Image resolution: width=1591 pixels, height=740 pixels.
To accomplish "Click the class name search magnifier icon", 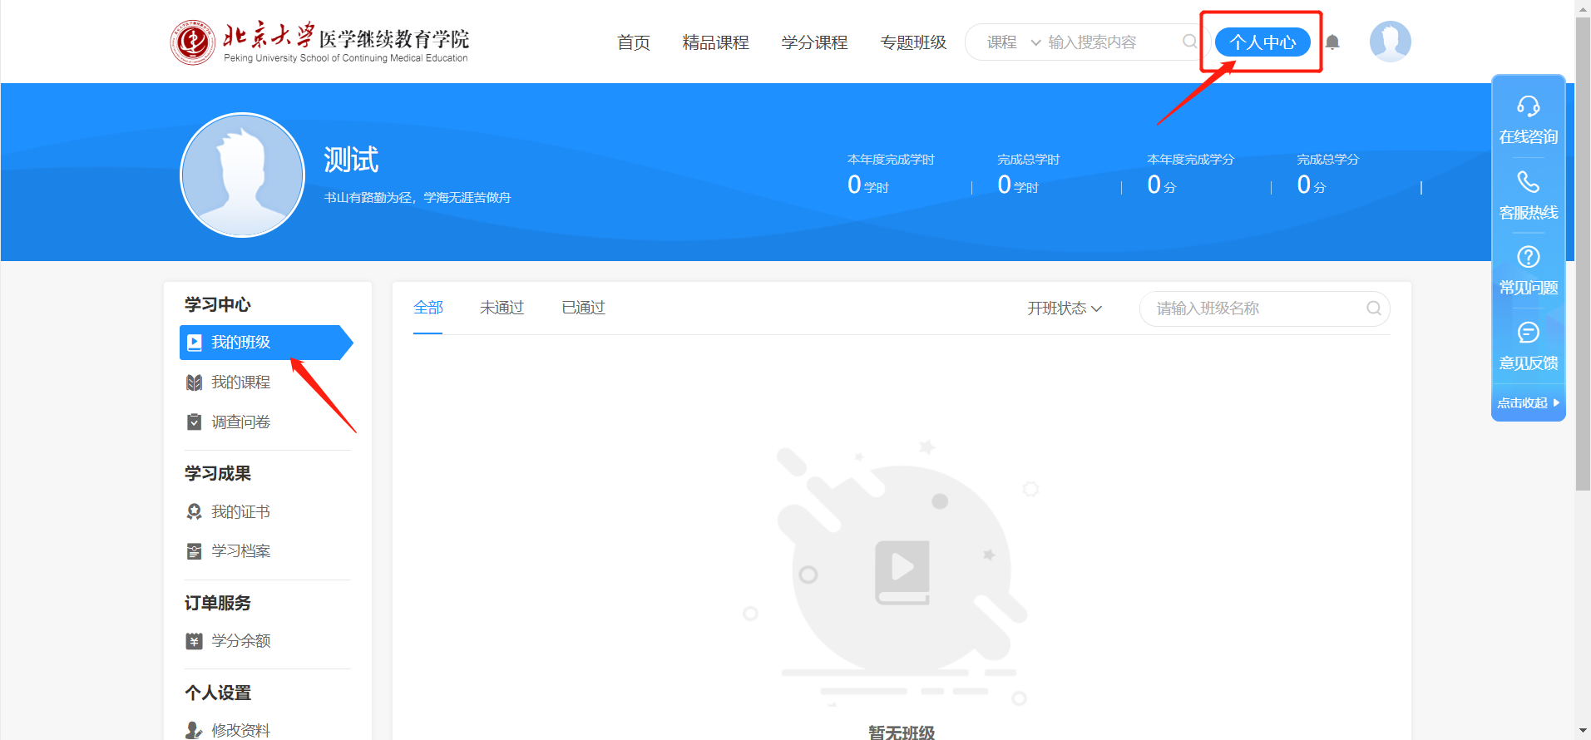I will tap(1374, 308).
